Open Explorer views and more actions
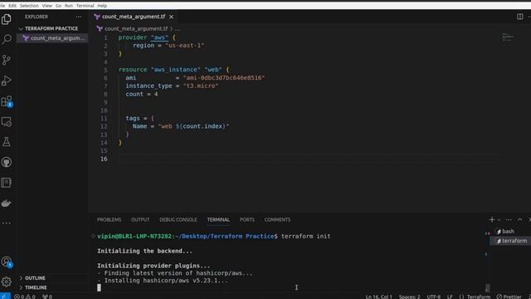The height and width of the screenshot is (299, 531). pos(79,17)
